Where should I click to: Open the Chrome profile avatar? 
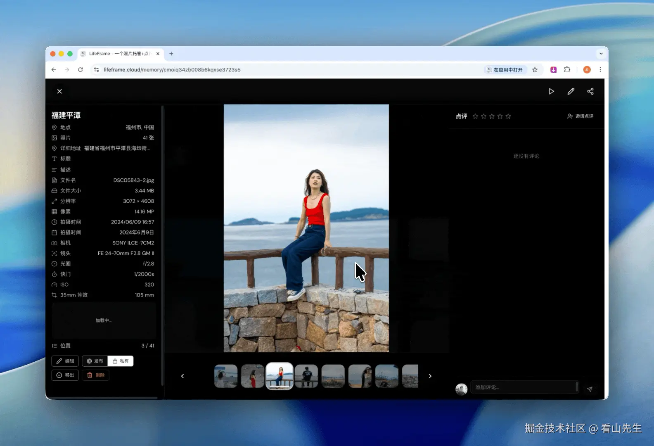click(587, 70)
